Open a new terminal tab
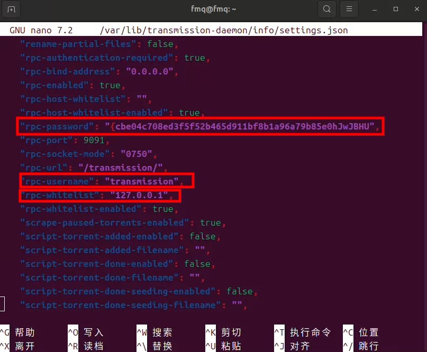This screenshot has height=352, width=427. pos(12,9)
